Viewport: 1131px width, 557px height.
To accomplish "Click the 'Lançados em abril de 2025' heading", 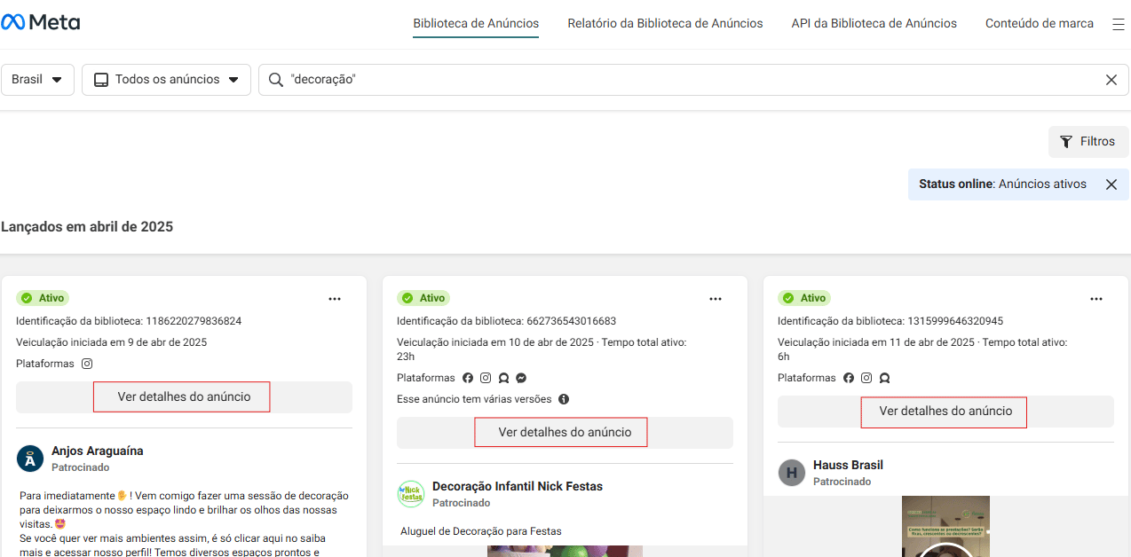I will point(87,227).
